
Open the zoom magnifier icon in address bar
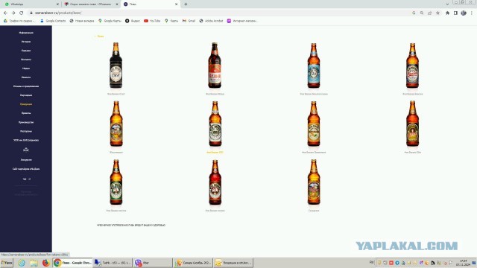pos(422,13)
